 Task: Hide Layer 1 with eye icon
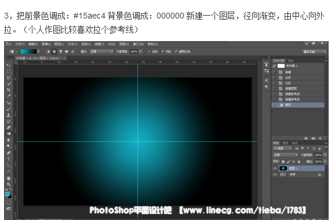click(275, 168)
